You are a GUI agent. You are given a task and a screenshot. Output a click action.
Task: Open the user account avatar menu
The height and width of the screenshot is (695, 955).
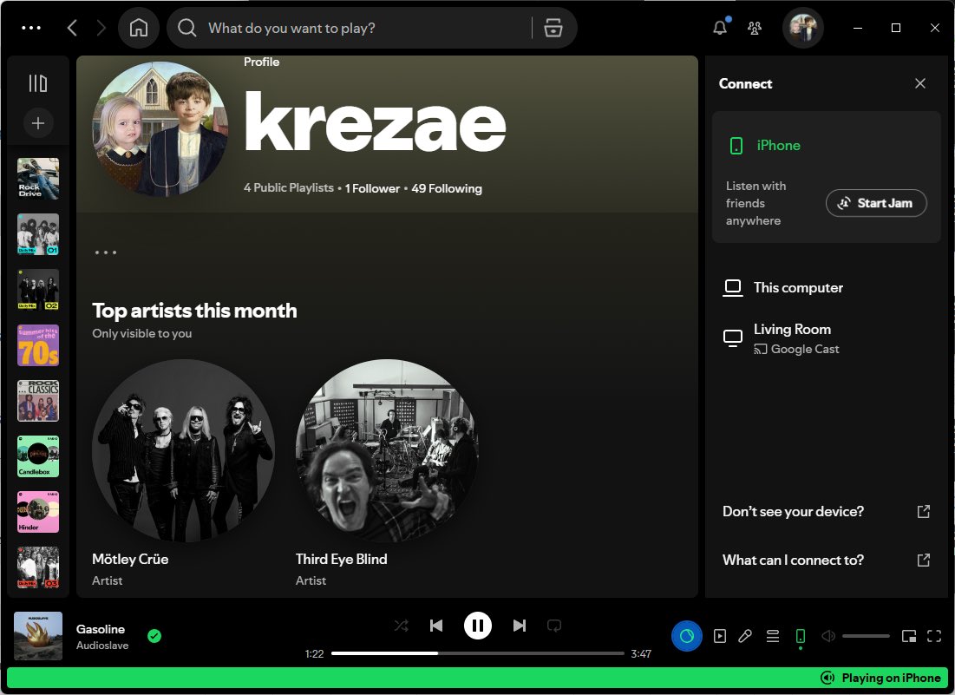click(x=802, y=28)
